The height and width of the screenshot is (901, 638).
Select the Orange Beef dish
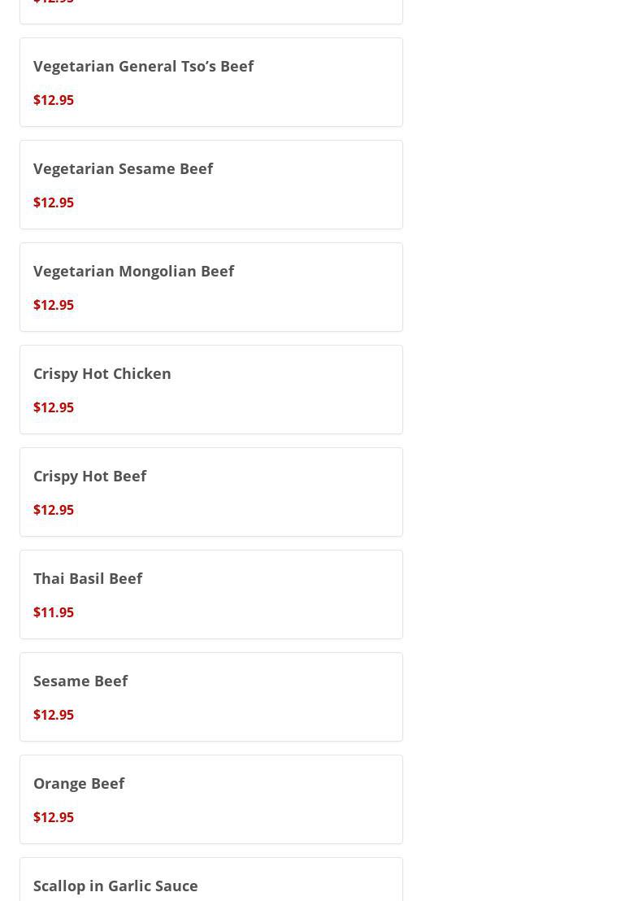click(79, 783)
